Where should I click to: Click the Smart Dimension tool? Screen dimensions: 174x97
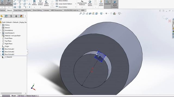coord(9,3)
